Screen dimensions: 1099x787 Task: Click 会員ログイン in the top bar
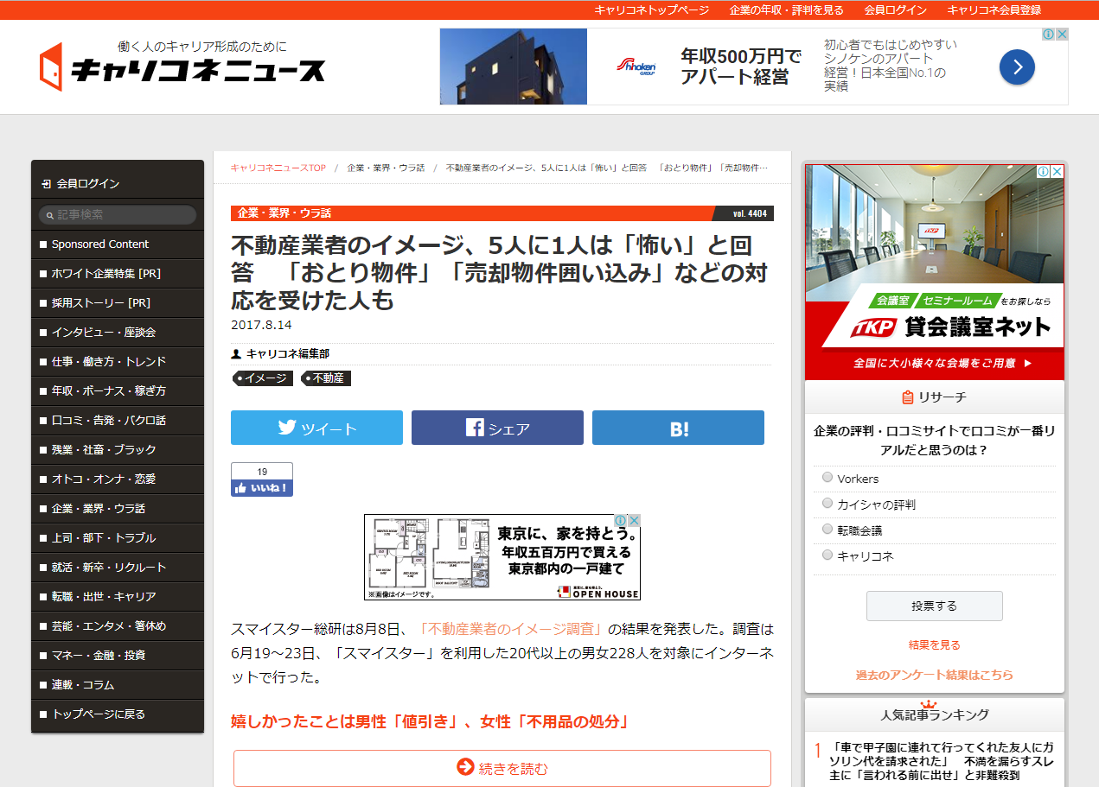pyautogui.click(x=895, y=10)
